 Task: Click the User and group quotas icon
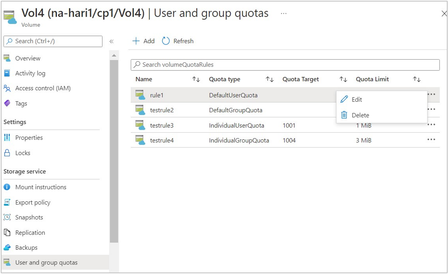tap(7, 262)
